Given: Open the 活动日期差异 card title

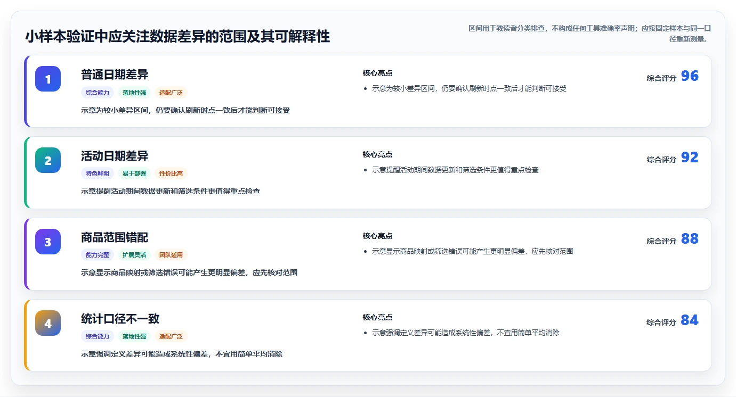Looking at the screenshot, I should [x=115, y=156].
